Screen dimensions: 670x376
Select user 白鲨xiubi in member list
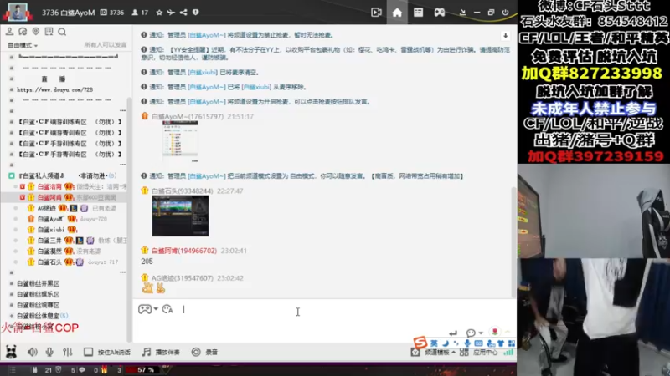click(x=50, y=230)
